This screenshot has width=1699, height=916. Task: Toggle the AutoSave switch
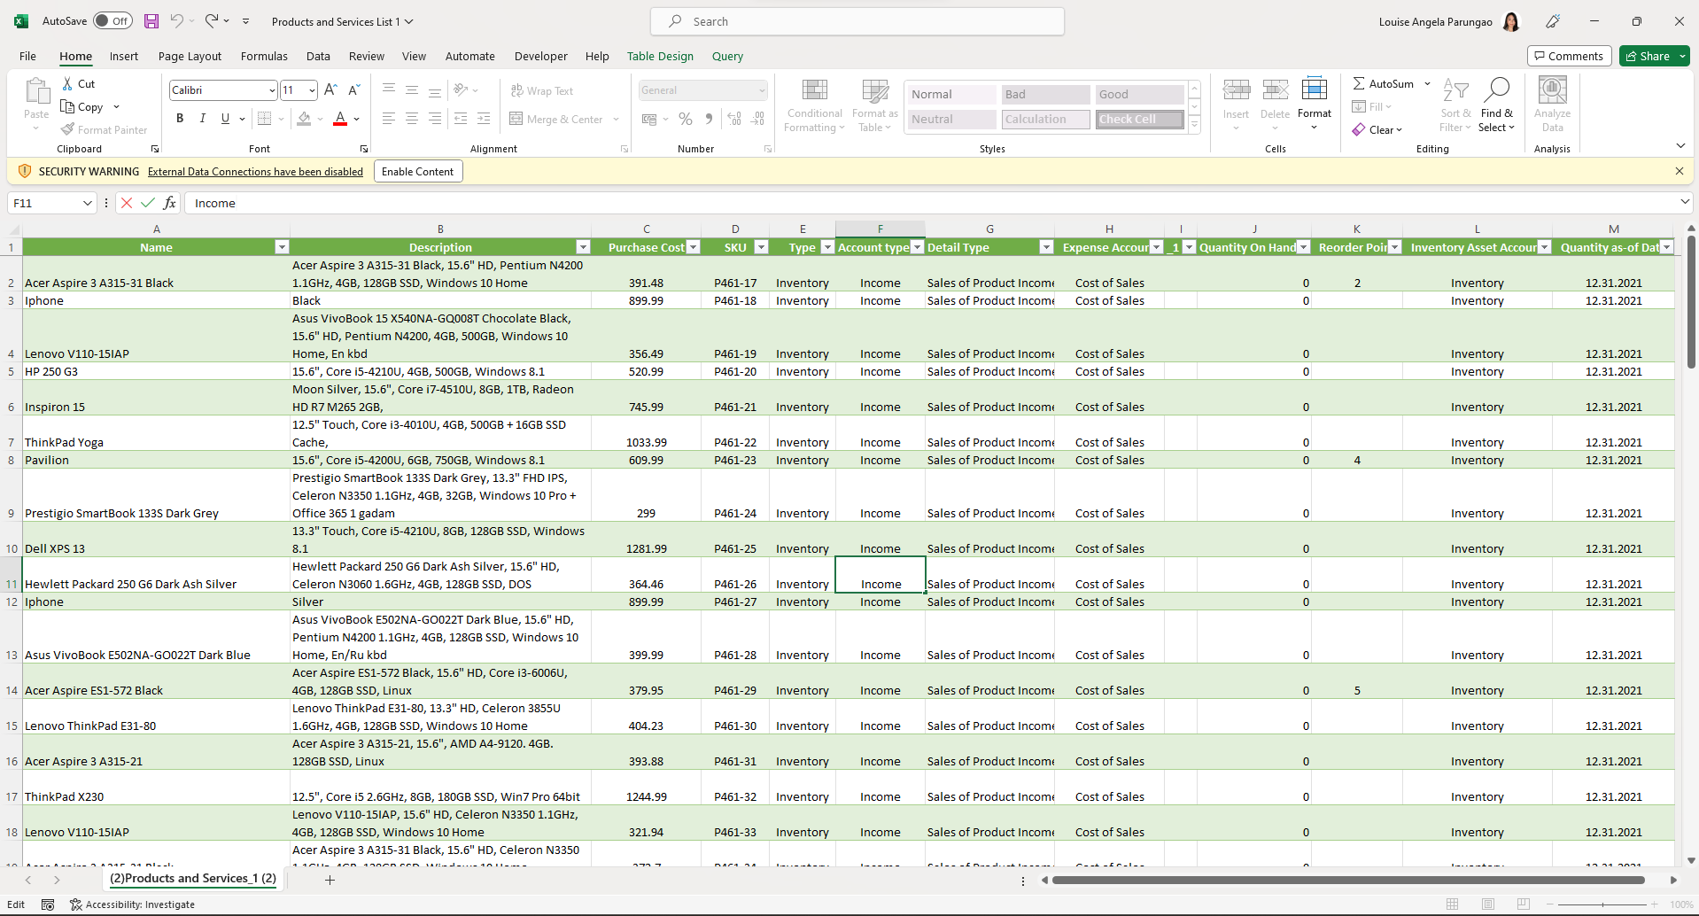click(x=112, y=21)
